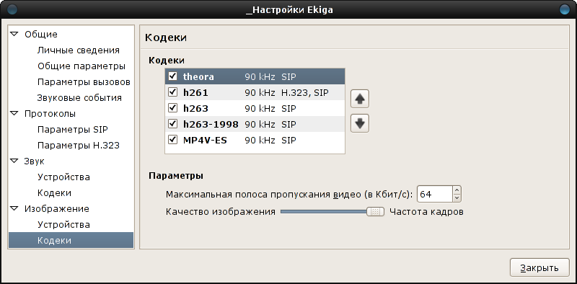
Task: Click 'H.323, SIP' protocols in h261 row
Action: point(305,93)
